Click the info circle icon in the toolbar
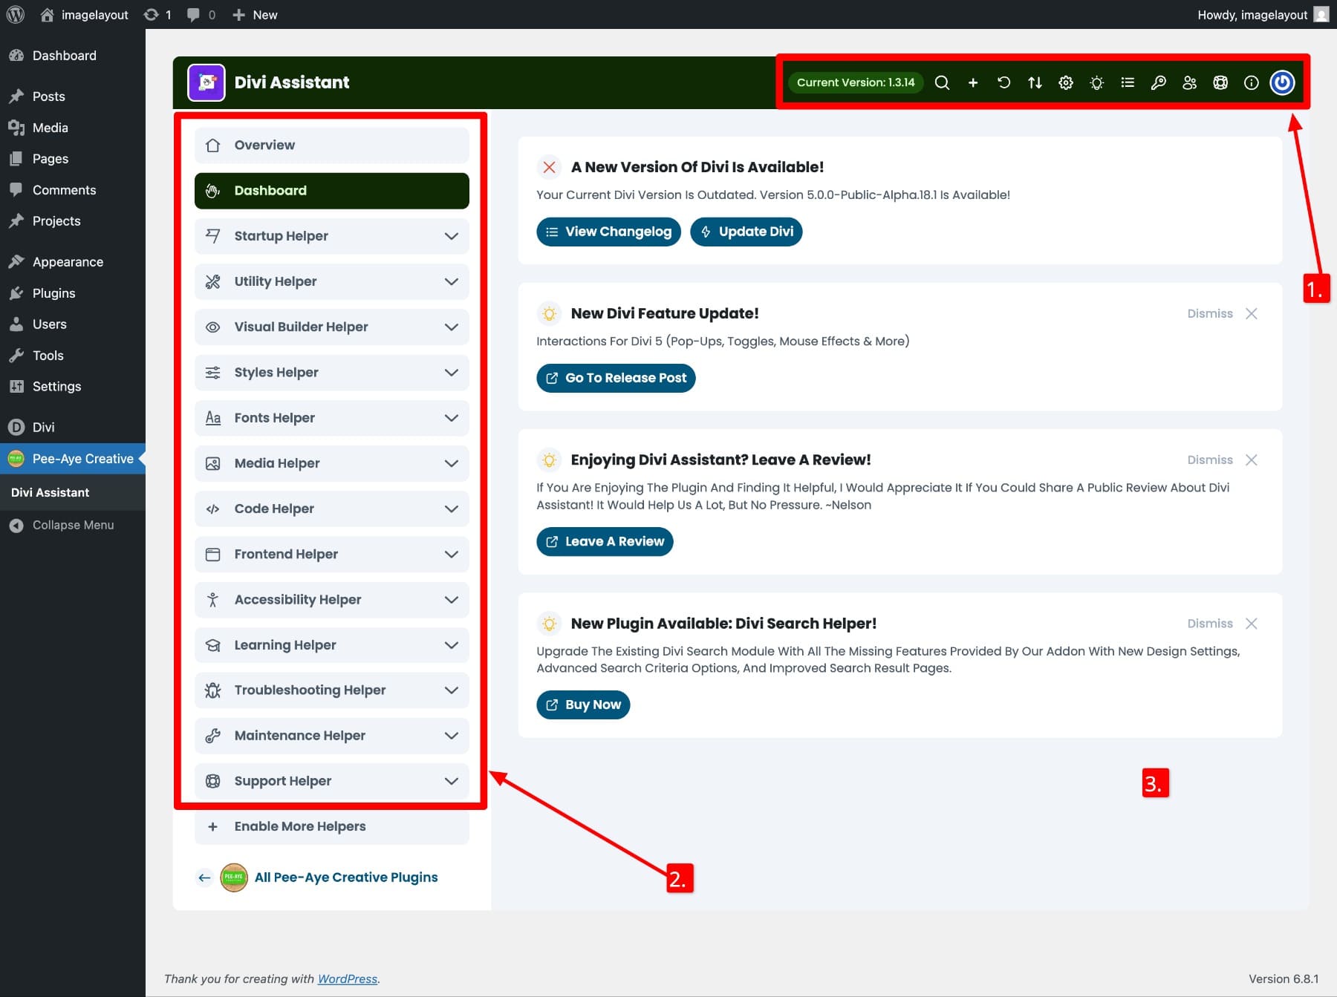The height and width of the screenshot is (997, 1337). (1251, 82)
